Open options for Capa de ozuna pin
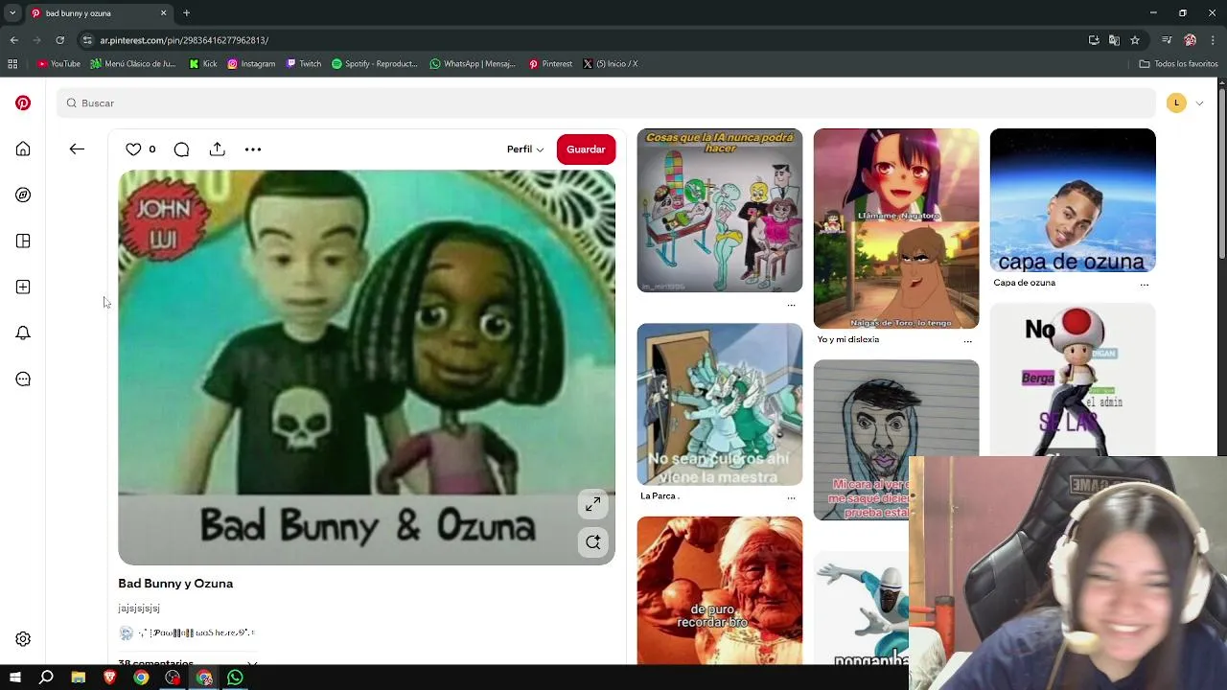1227x690 pixels. pyautogui.click(x=1144, y=285)
